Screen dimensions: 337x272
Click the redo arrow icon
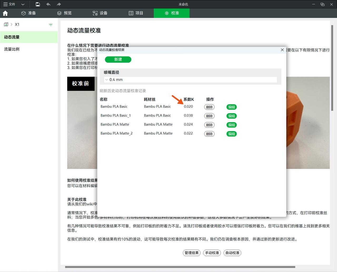click(x=59, y=4)
